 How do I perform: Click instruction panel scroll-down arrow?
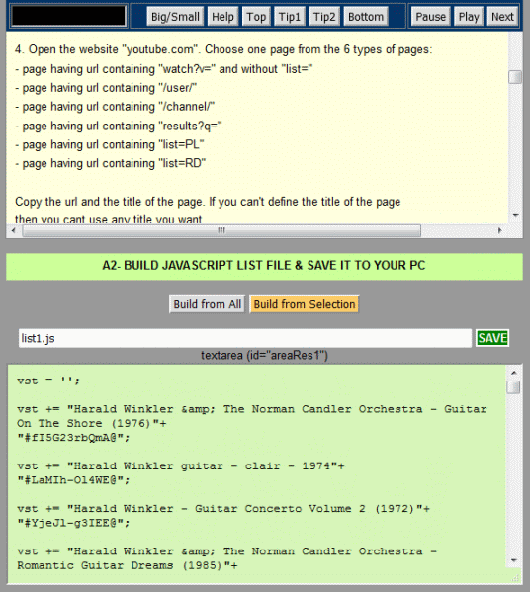515,216
